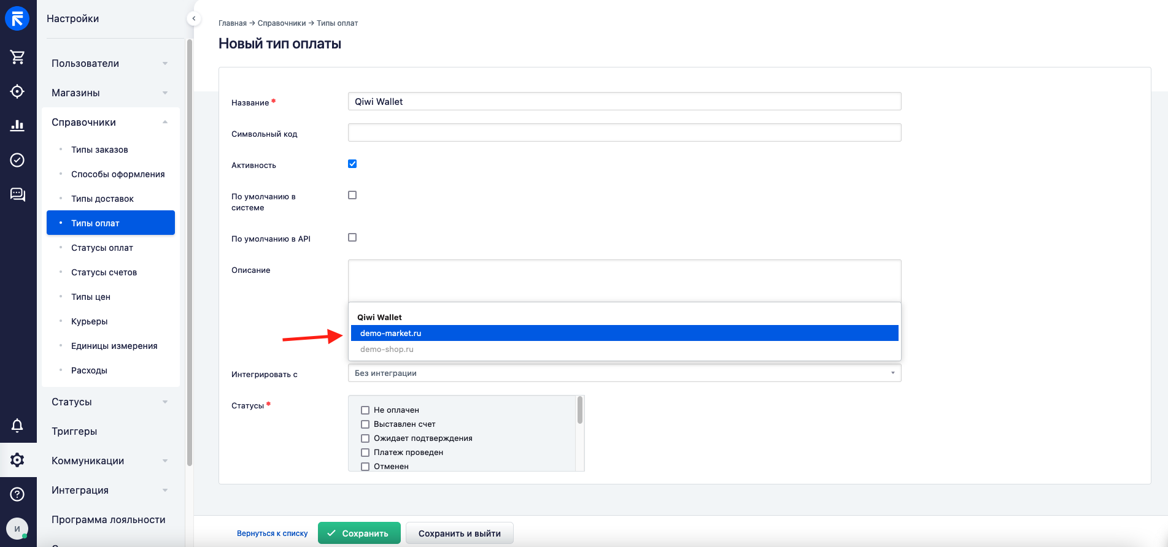Open the Интегрировать с dropdown

(624, 373)
